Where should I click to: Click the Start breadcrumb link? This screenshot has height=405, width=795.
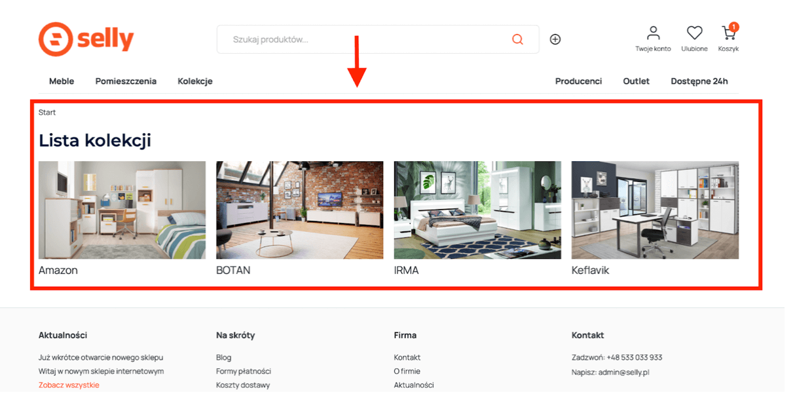47,112
